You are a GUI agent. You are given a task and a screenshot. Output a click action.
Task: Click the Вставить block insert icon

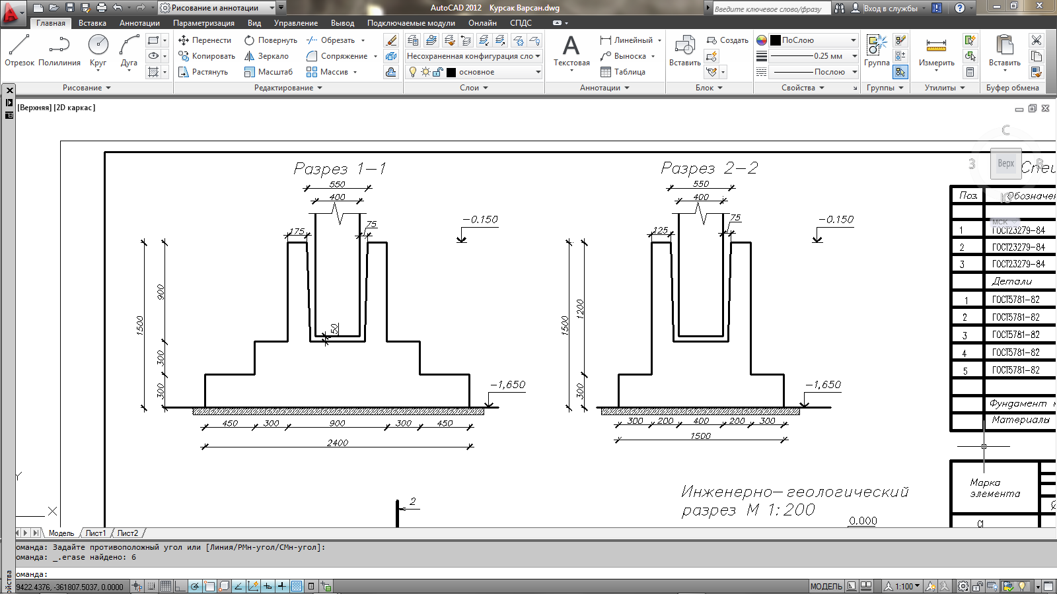click(684, 50)
